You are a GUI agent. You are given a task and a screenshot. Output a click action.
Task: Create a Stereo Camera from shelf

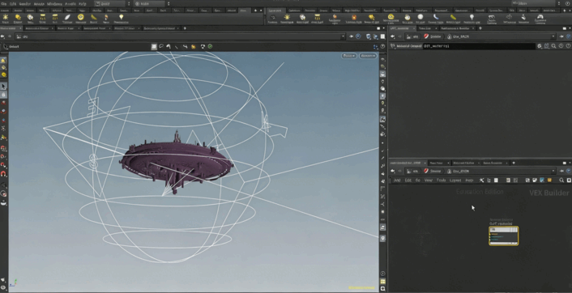click(x=492, y=19)
